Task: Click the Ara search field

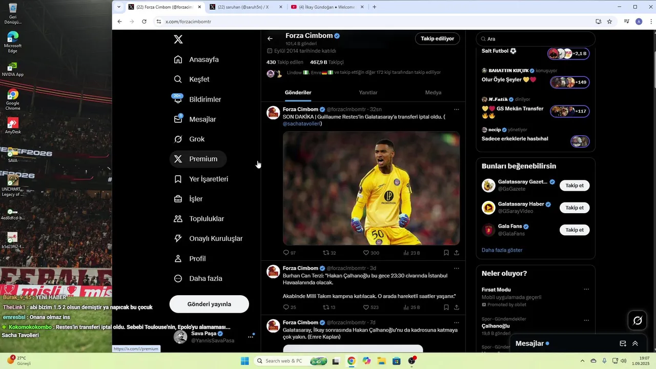Action: click(x=536, y=39)
